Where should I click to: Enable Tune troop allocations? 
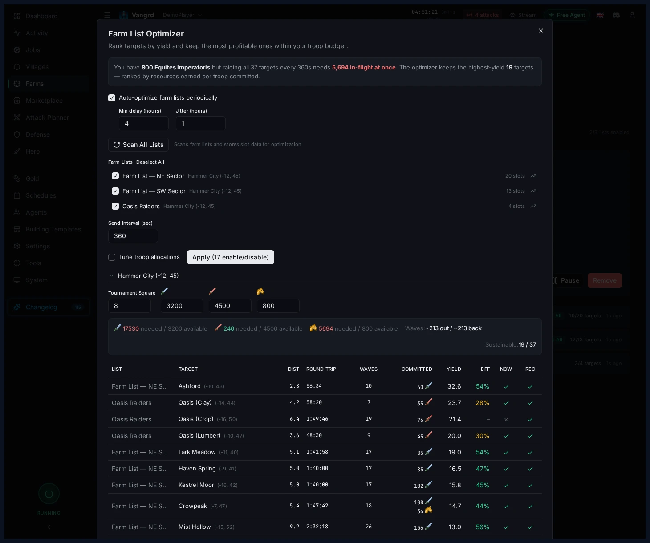point(112,257)
